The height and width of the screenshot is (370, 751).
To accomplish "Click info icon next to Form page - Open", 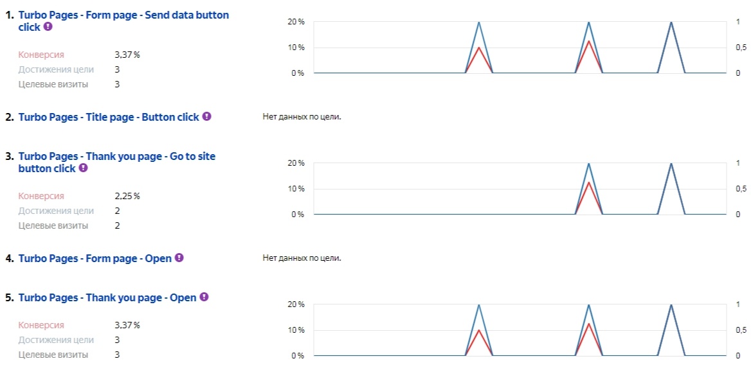I will click(179, 258).
